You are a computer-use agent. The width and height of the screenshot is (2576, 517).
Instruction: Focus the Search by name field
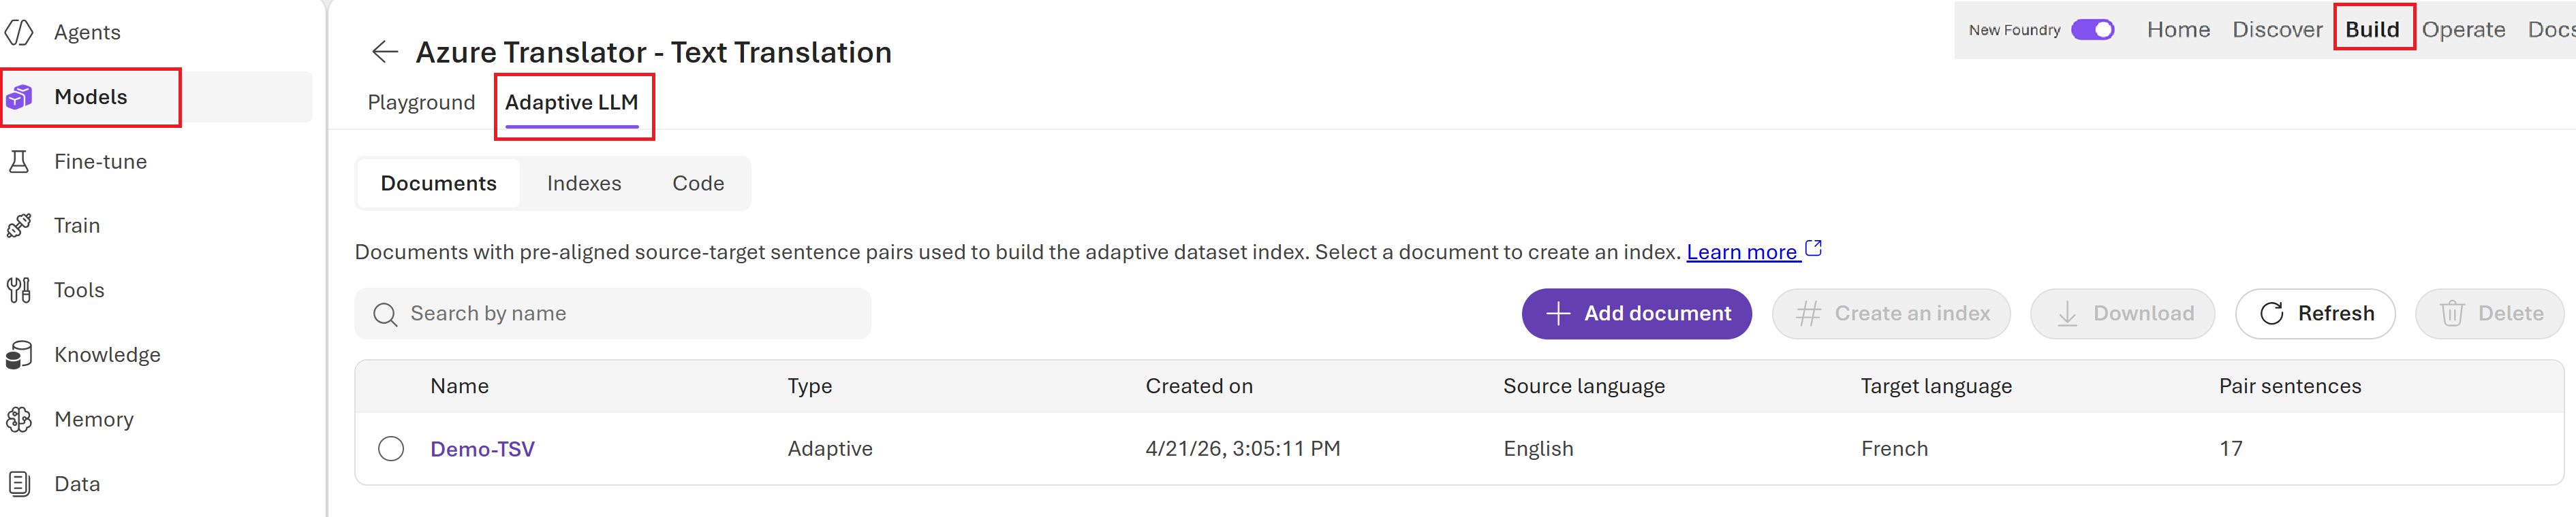(x=613, y=314)
